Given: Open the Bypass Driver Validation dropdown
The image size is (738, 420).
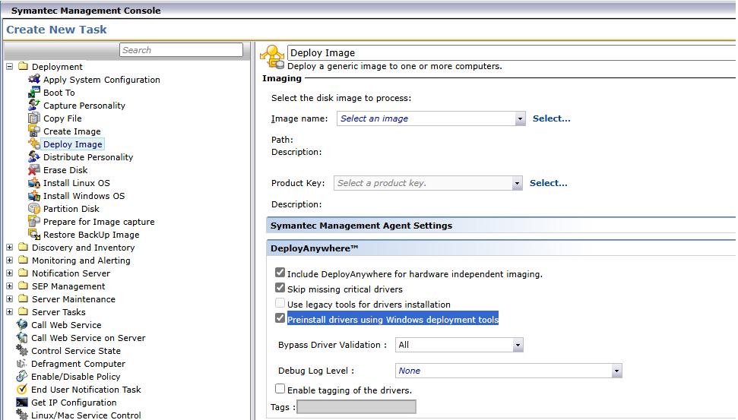Looking at the screenshot, I should (x=518, y=345).
